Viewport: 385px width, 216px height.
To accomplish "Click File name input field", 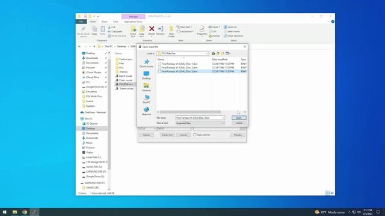I will coord(199,118).
